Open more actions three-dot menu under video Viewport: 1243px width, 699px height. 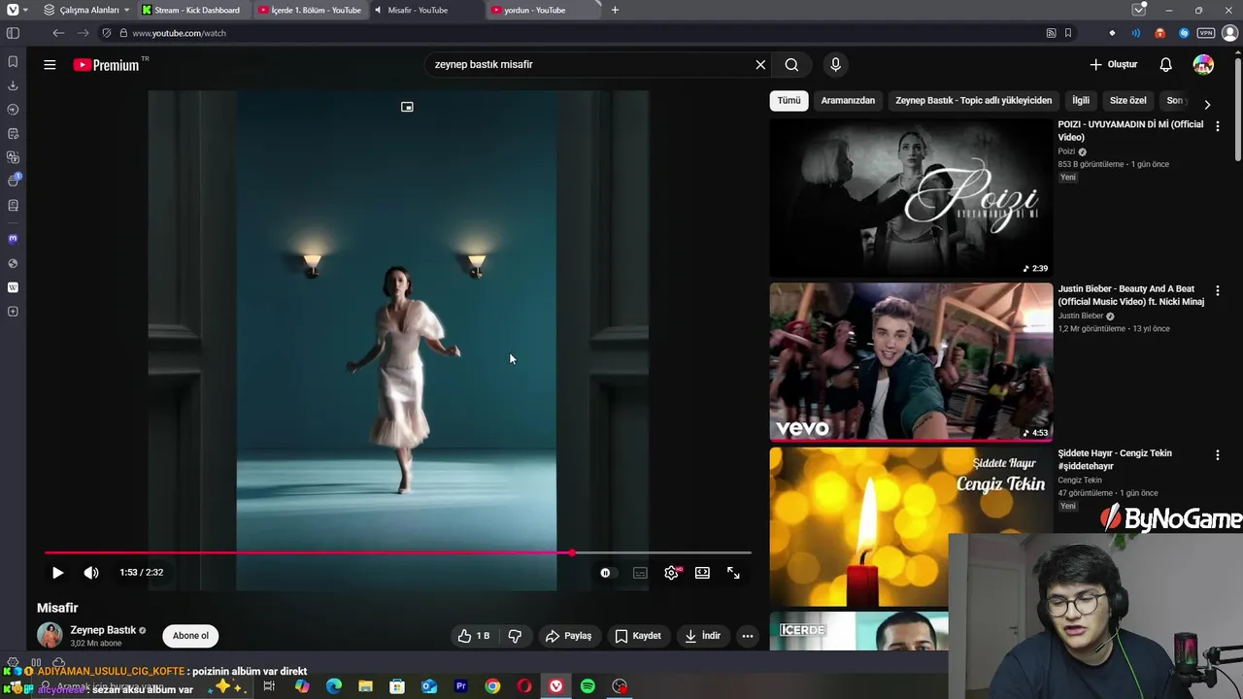tap(748, 636)
